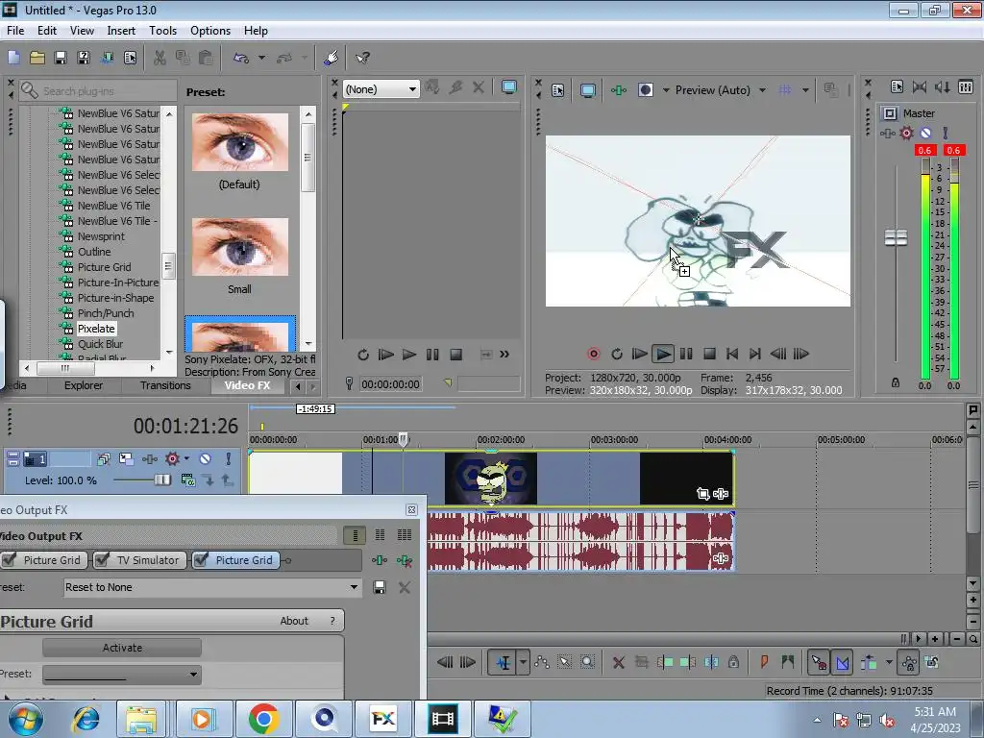Click About in Picture Grid panel
The height and width of the screenshot is (738, 984).
coord(294,621)
